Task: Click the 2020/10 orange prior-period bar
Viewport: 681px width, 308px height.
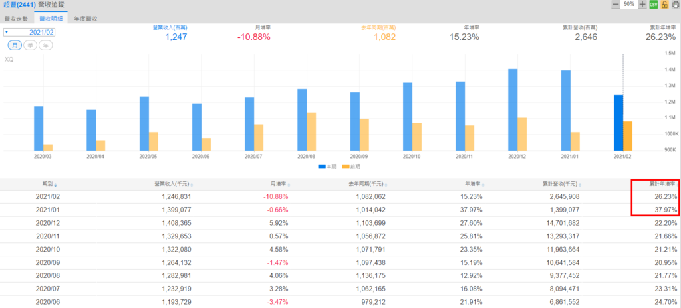Action: tap(417, 137)
